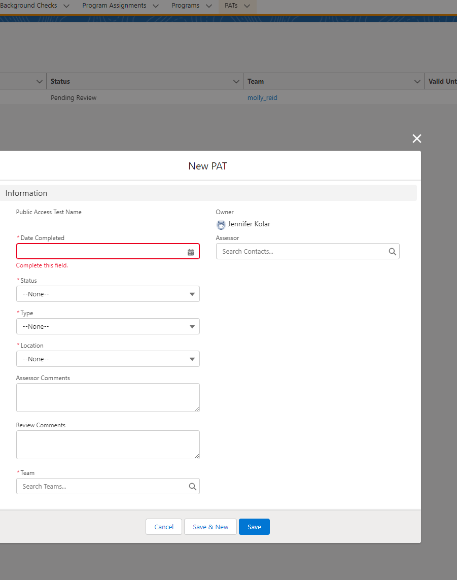This screenshot has height=580, width=457.
Task: Click inside the Assessor Comments text area
Action: coord(108,397)
